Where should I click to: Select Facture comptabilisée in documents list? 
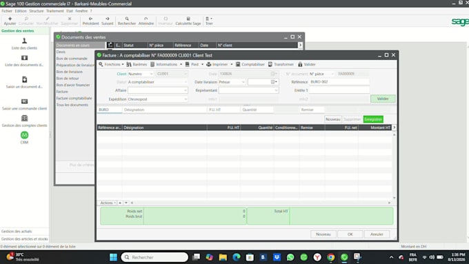click(x=74, y=98)
